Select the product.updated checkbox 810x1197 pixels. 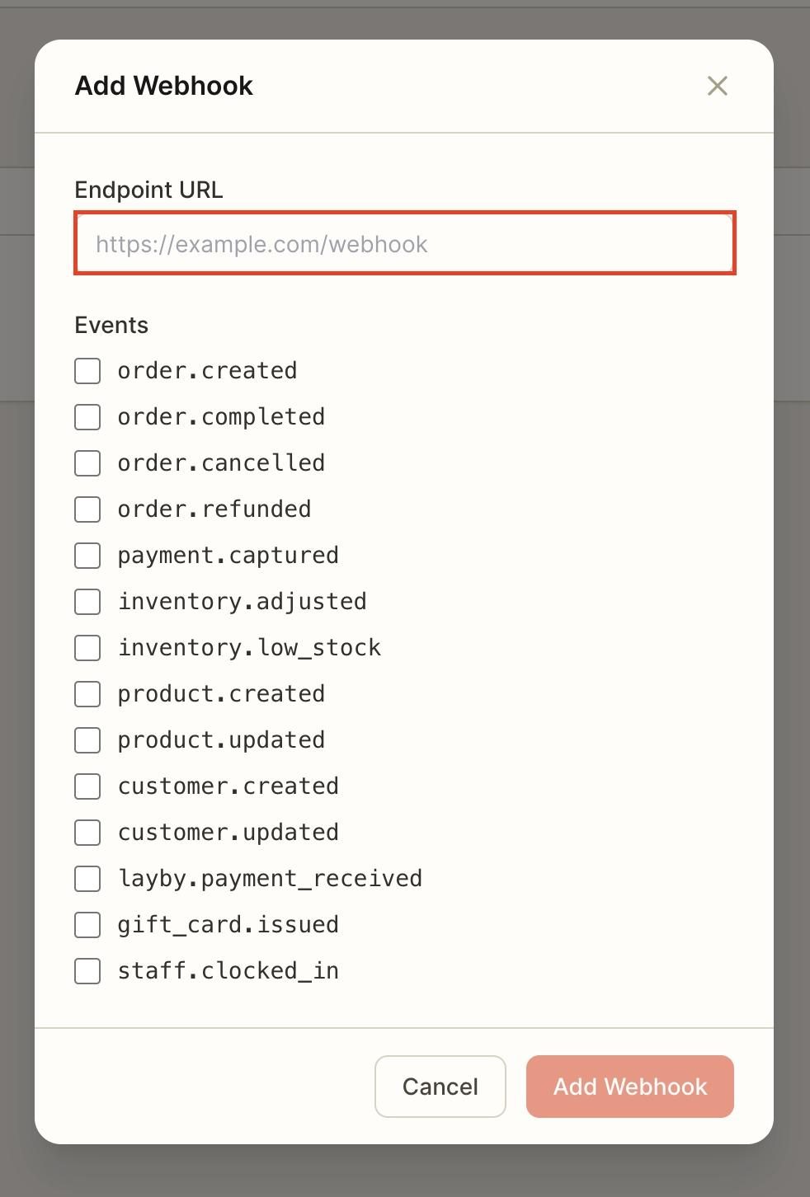click(87, 740)
